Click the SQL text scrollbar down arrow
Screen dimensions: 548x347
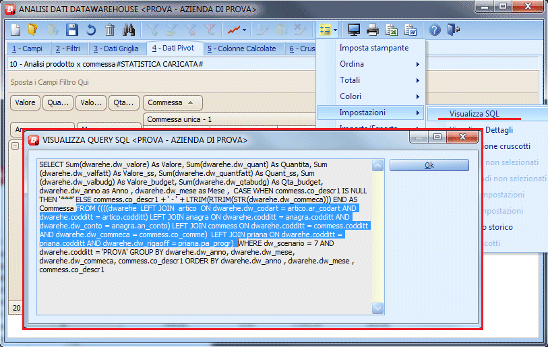pyautogui.click(x=377, y=308)
